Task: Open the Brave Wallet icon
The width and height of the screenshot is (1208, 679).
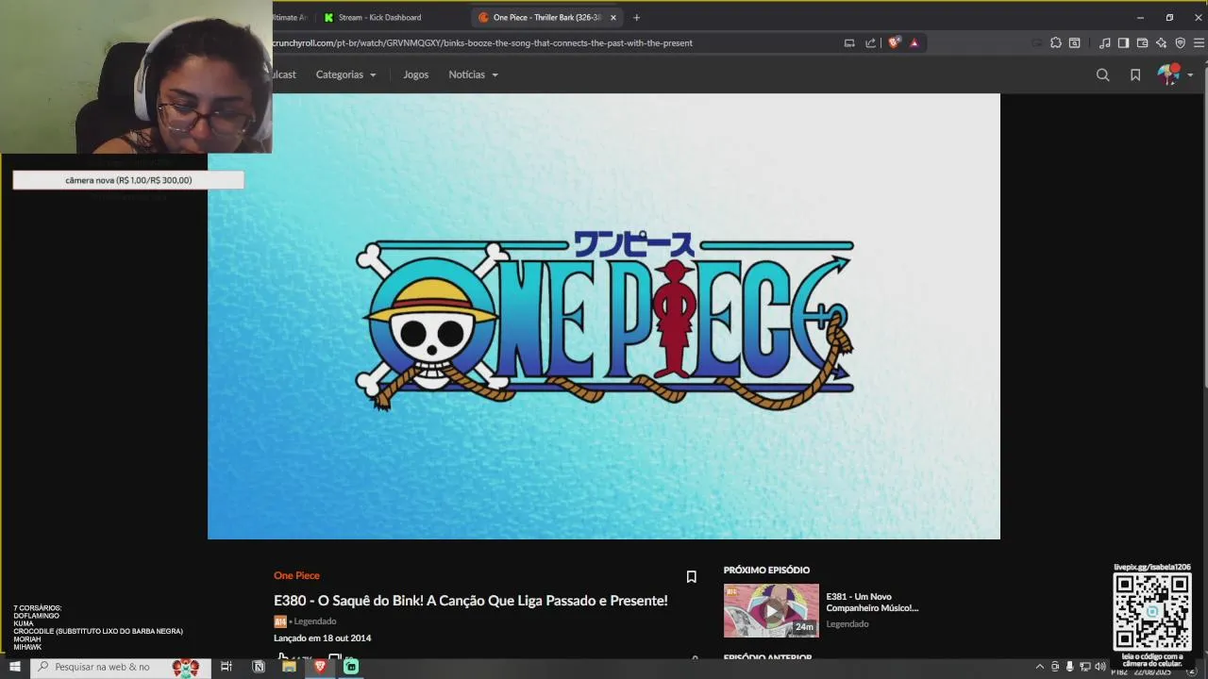Action: [x=1142, y=42]
